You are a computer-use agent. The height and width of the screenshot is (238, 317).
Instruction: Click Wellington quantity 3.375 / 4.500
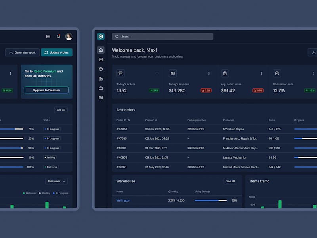tap(176, 200)
